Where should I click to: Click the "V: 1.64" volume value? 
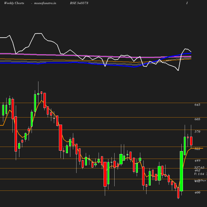(199, 174)
